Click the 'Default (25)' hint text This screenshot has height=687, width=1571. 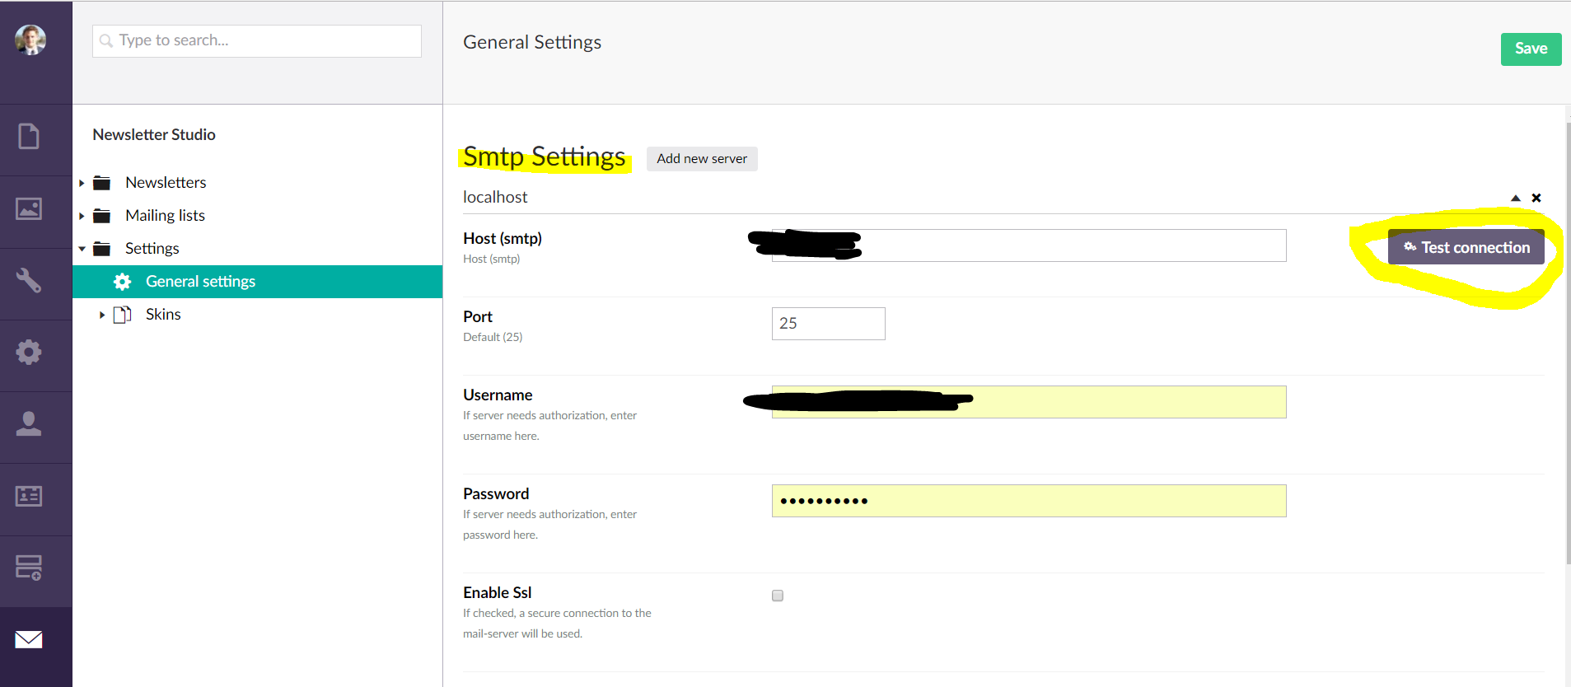pos(493,337)
